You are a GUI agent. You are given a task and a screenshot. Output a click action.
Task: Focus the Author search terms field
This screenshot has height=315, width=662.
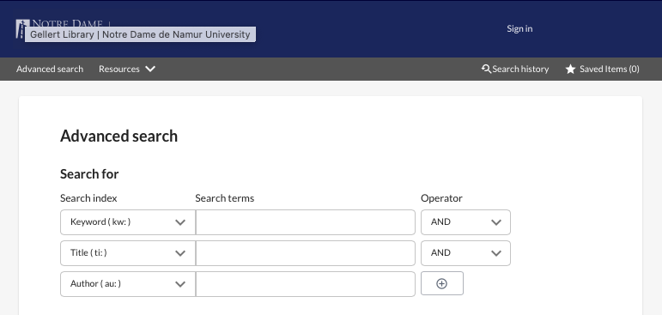tap(306, 284)
